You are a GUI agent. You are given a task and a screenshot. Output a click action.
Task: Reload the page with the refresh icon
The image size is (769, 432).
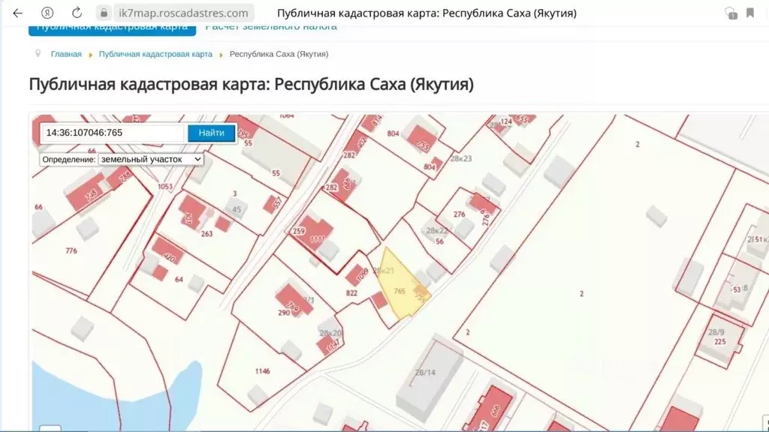[74, 12]
